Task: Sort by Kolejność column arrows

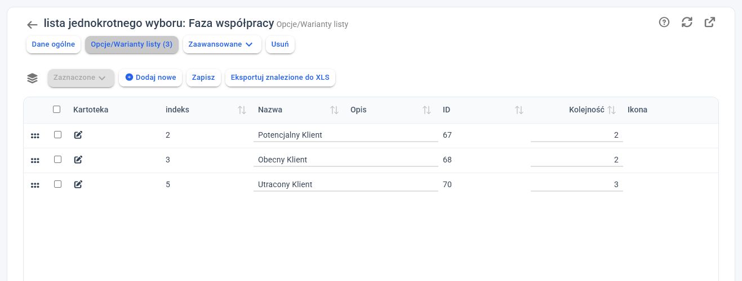Action: coord(611,110)
